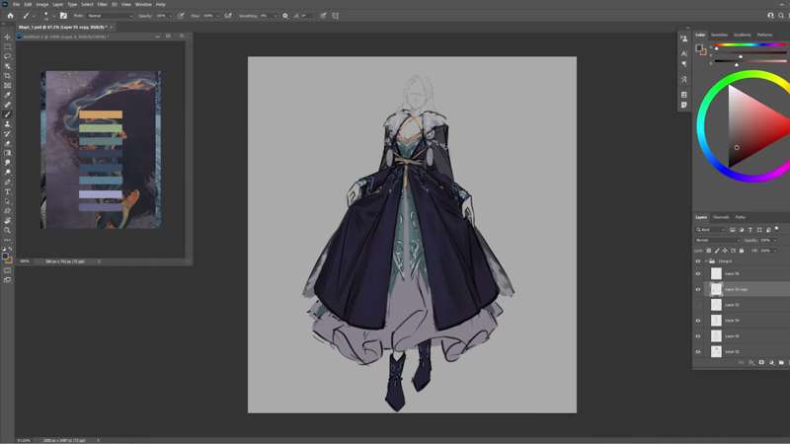The image size is (790, 444).
Task: Switch to the Gradients tab
Action: click(x=743, y=35)
